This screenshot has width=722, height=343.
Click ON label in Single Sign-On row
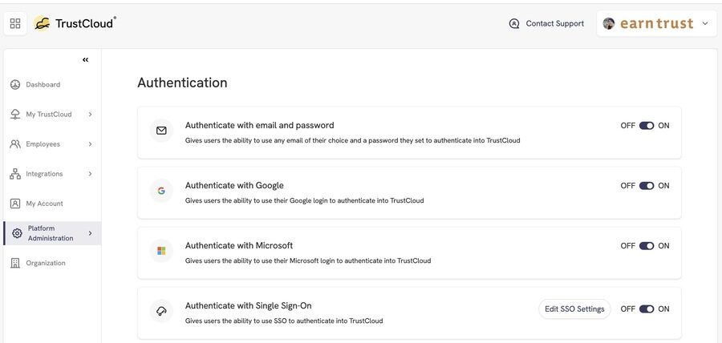click(x=663, y=309)
